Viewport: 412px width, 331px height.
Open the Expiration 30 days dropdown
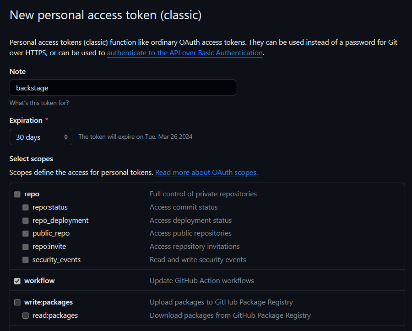(41, 137)
